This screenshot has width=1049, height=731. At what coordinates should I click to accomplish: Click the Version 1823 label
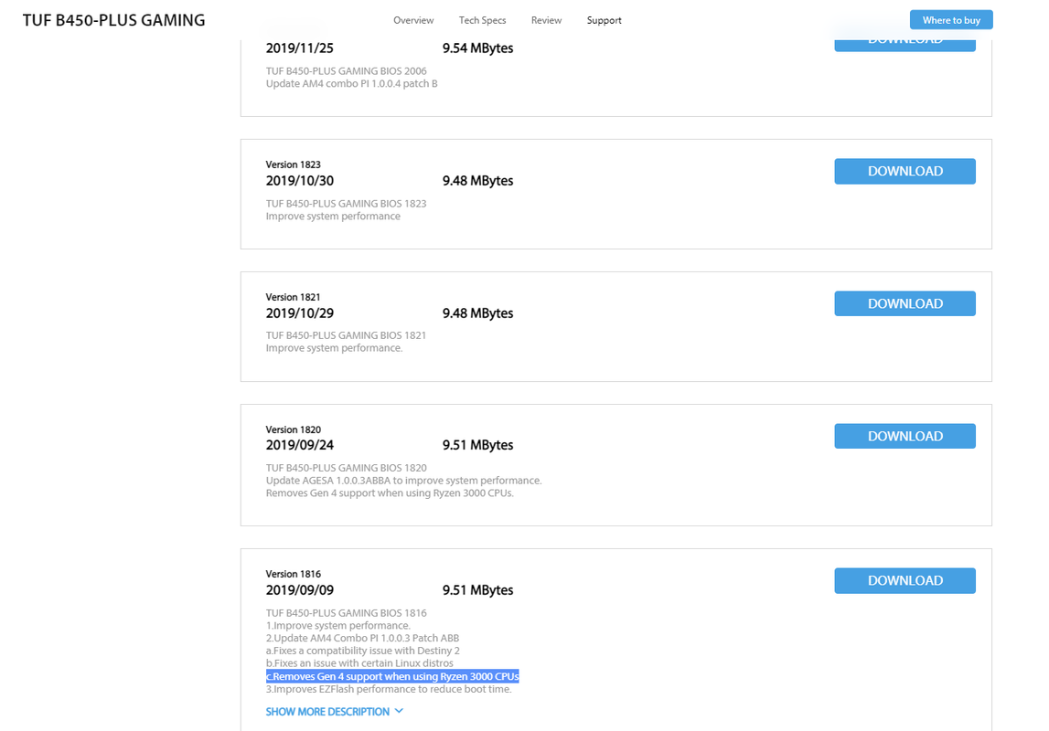pos(293,164)
